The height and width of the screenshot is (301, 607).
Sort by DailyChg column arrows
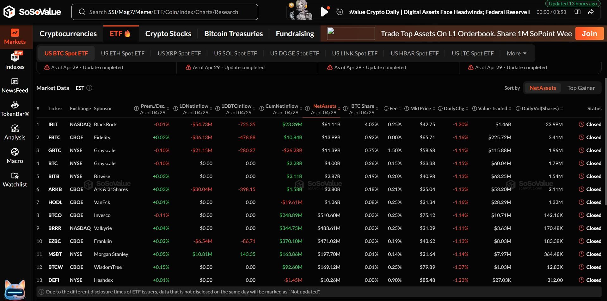tap(467, 109)
